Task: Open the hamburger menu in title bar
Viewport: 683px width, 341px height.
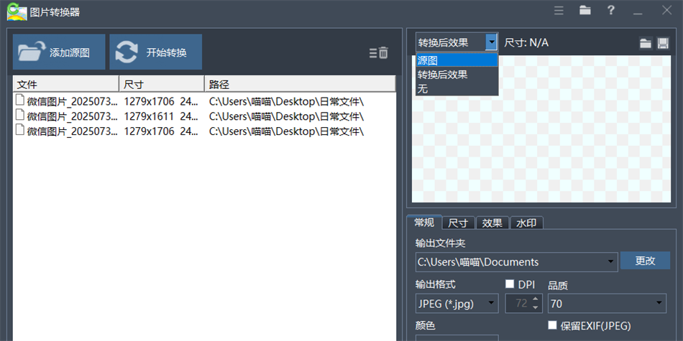Action: (559, 11)
